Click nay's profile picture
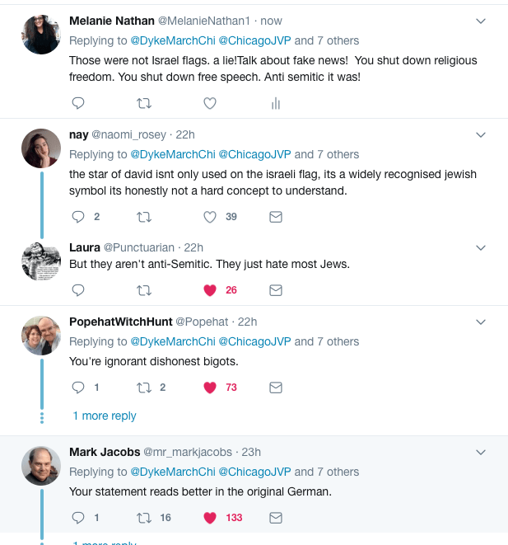This screenshot has height=545, width=508. (x=41, y=148)
